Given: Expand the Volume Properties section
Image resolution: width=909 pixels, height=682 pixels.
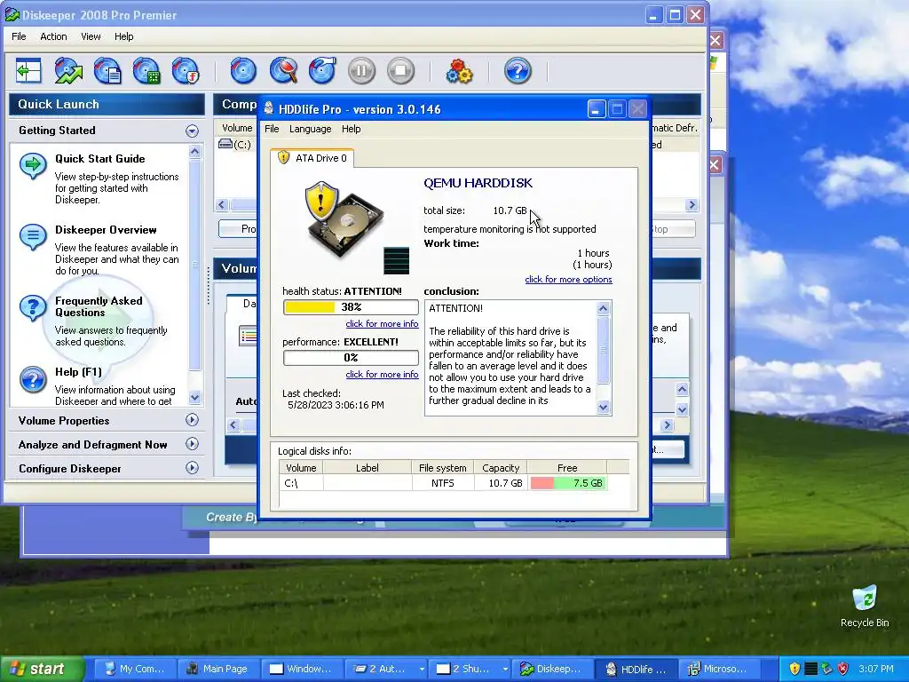Looking at the screenshot, I should pyautogui.click(x=192, y=420).
